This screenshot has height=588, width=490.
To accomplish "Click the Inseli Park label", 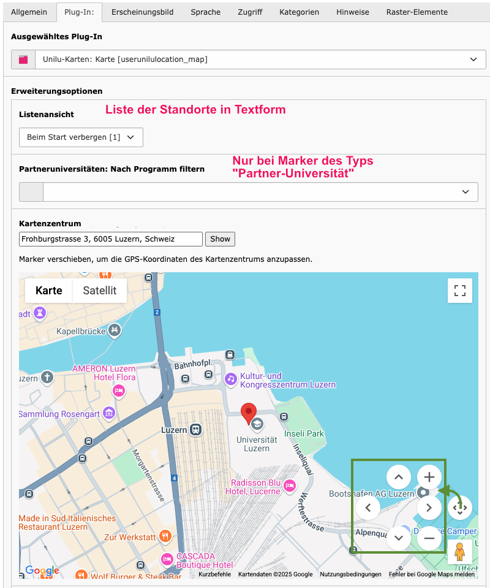I will (304, 433).
